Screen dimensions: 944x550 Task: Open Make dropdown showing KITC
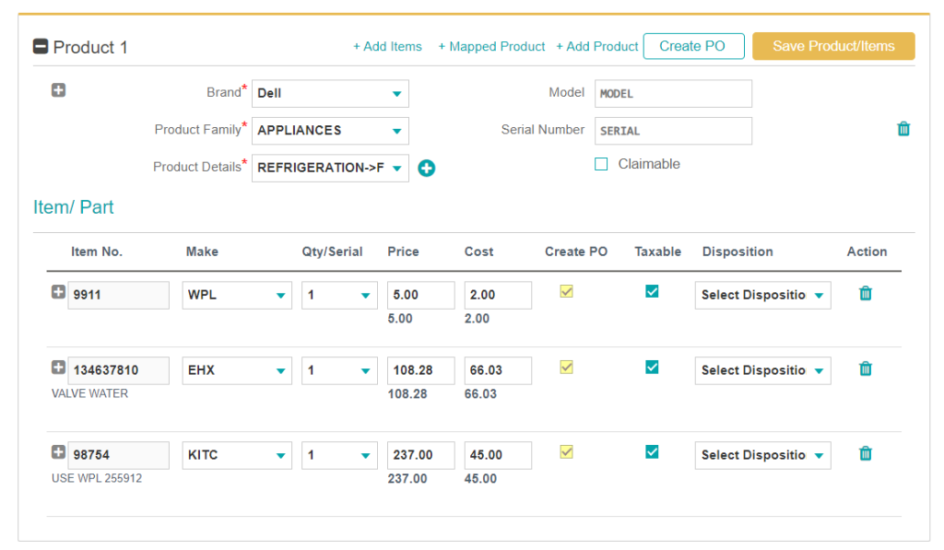point(237,455)
